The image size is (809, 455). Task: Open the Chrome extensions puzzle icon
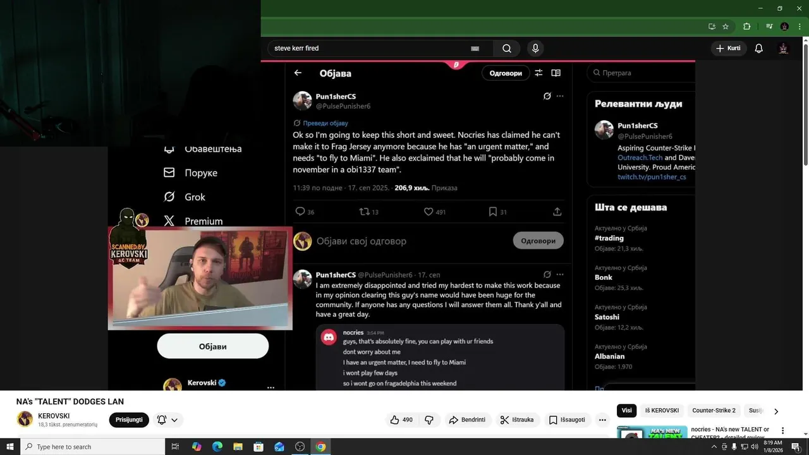(x=746, y=27)
